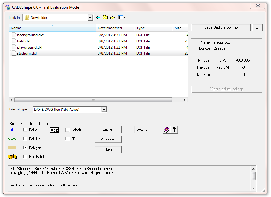
Task: Click the CAD2Shape title bar app icon
Action: 7,7
